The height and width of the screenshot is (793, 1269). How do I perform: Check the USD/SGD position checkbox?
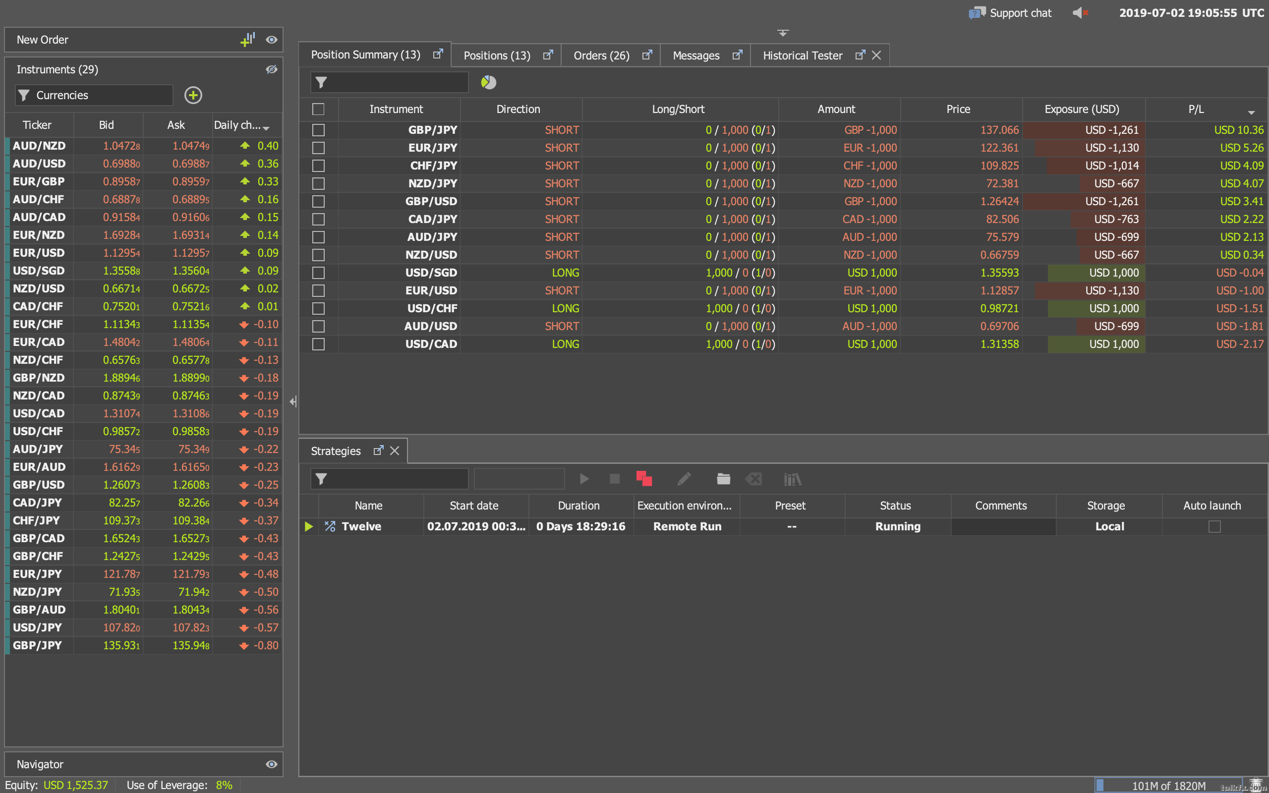pyautogui.click(x=318, y=273)
